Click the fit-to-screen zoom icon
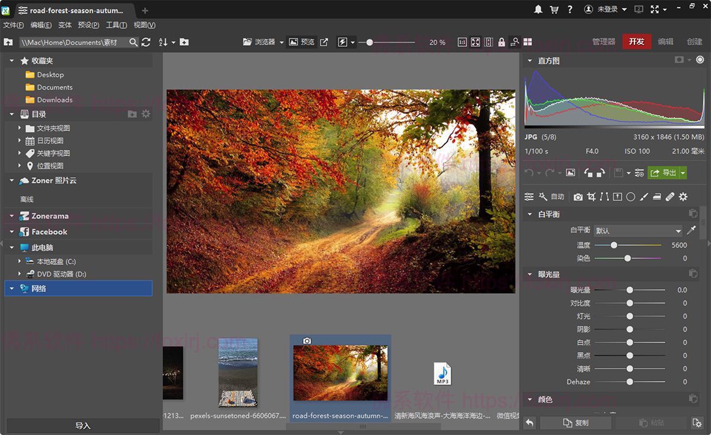This screenshot has width=711, height=435. [476, 41]
